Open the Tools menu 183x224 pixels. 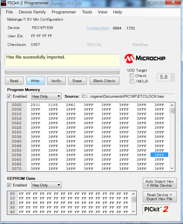coord(87,12)
